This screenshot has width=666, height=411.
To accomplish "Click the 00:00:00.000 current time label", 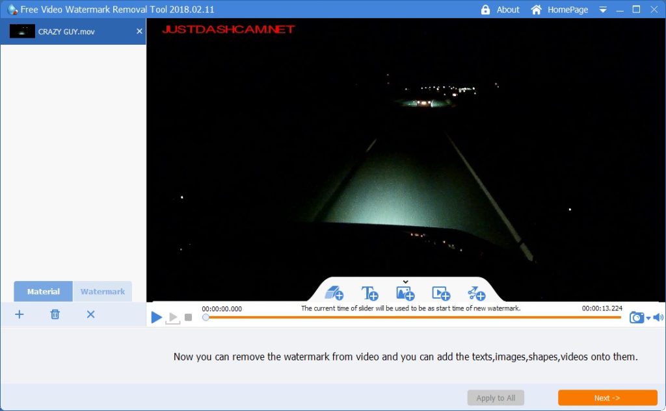I will tap(222, 309).
